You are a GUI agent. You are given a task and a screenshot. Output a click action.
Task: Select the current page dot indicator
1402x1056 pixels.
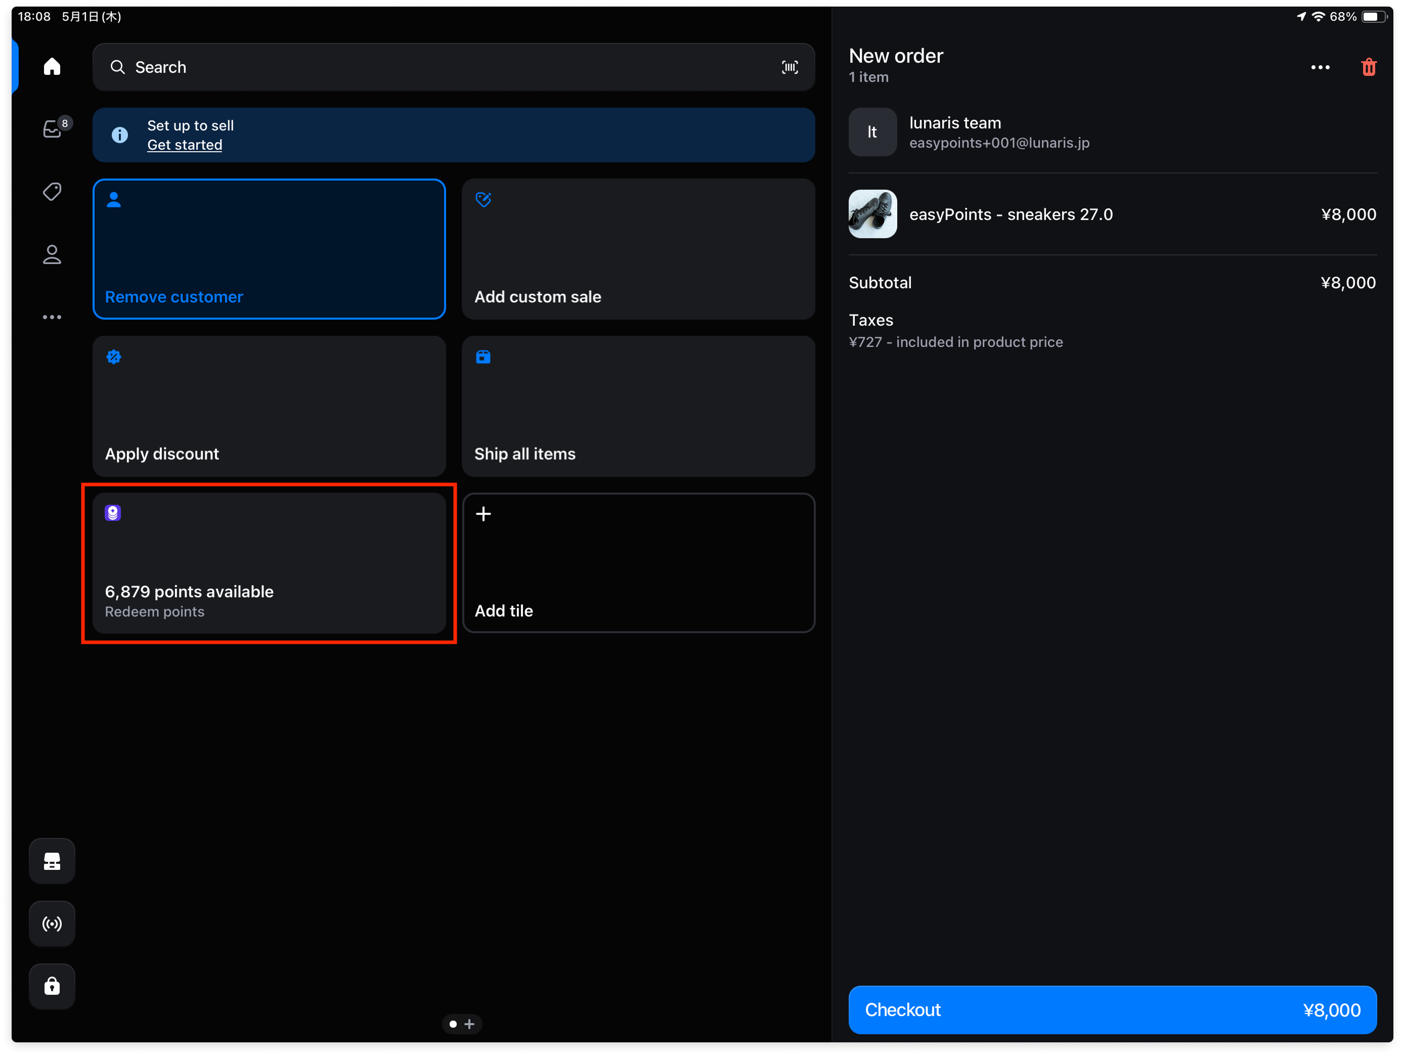(x=453, y=1024)
